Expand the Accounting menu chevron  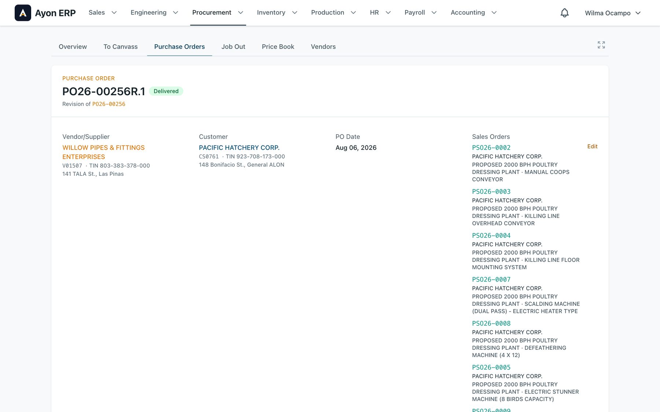(x=494, y=12)
